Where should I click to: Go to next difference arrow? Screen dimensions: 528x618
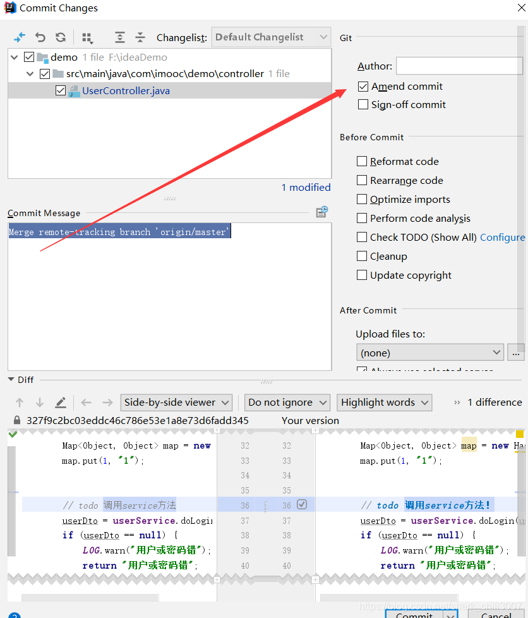click(x=40, y=403)
